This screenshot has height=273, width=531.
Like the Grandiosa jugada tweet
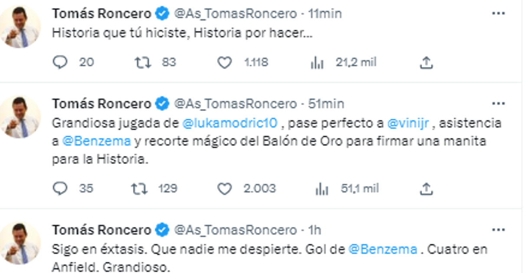pos(226,188)
